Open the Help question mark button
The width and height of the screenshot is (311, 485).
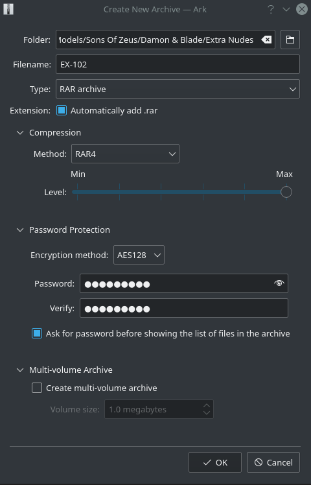point(271,9)
